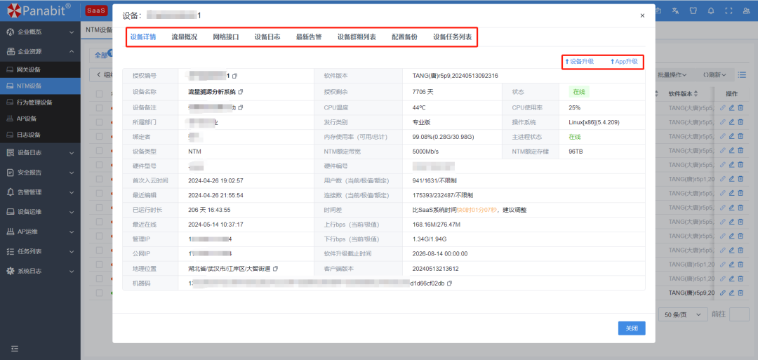The width and height of the screenshot is (758, 360).
Task: Click edit icon in TANG(唐)r5p9 row
Action: pos(731,293)
